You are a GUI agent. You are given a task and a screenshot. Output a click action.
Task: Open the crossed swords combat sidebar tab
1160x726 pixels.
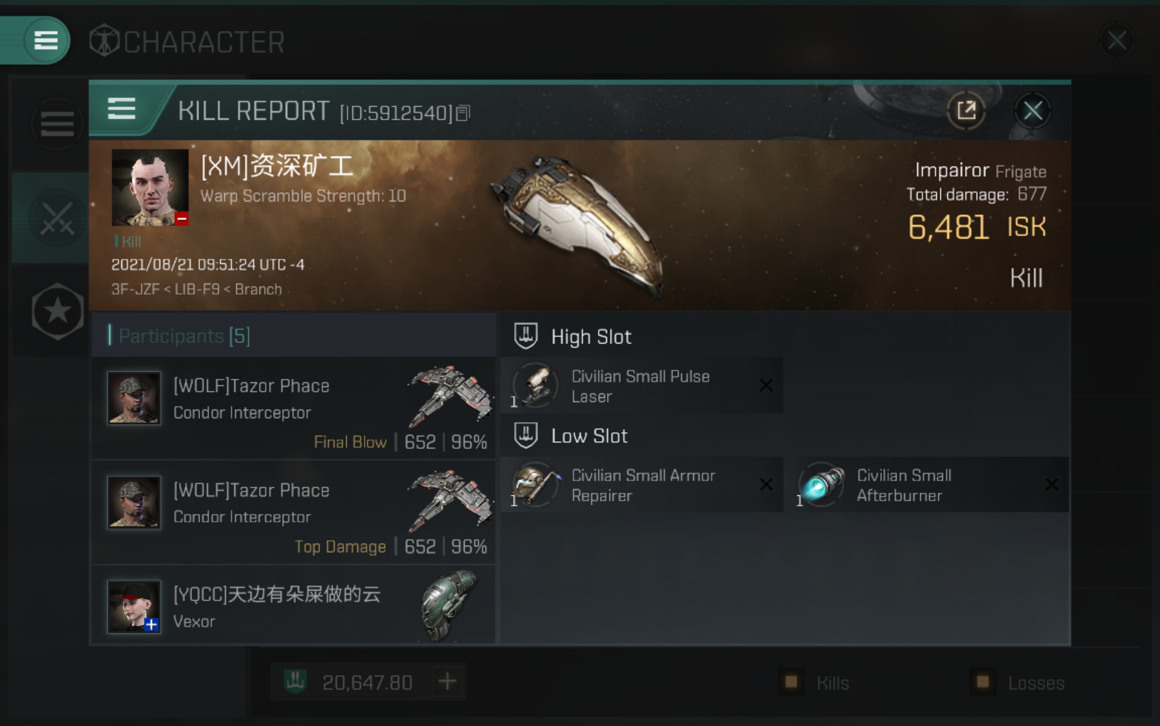[57, 218]
